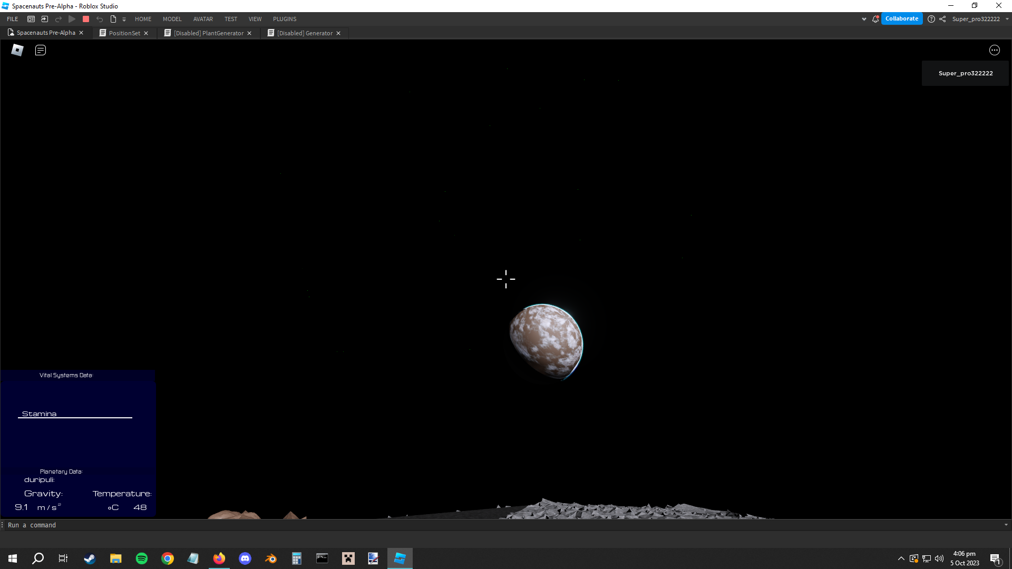Open Discord from the taskbar
The width and height of the screenshot is (1012, 569).
tap(245, 558)
